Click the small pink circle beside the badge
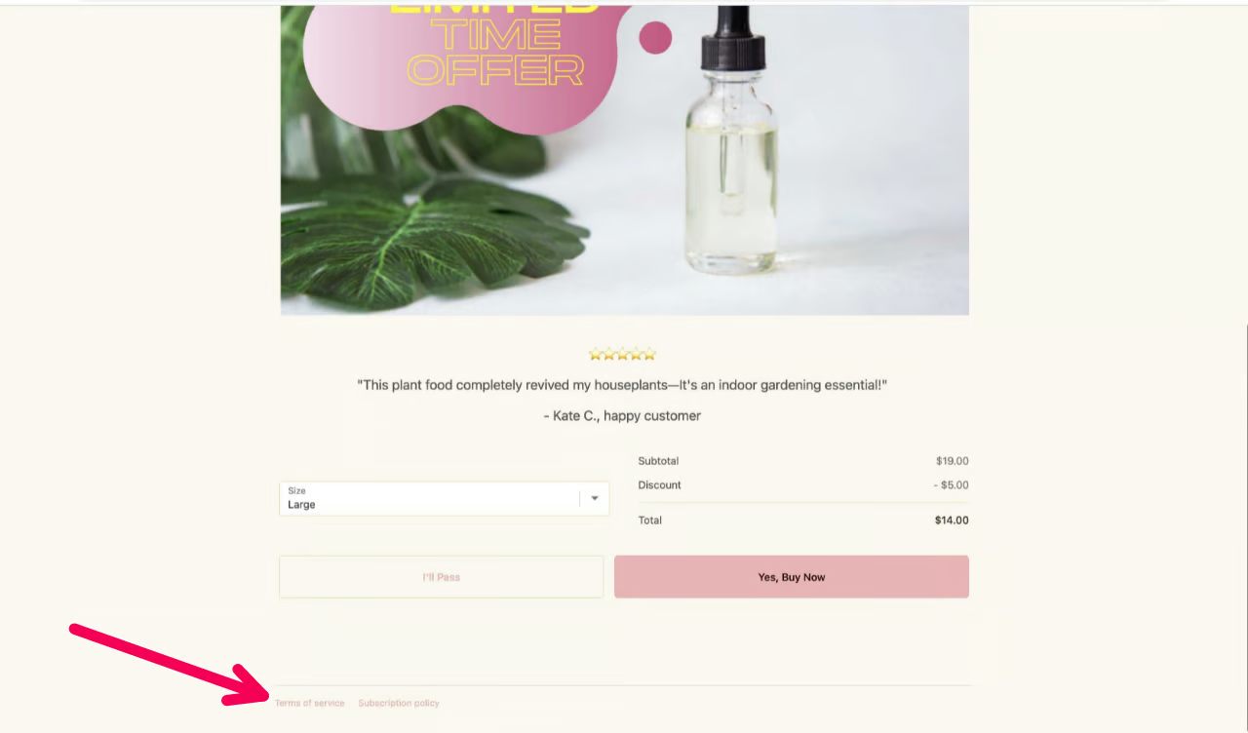1248x733 pixels. point(655,38)
